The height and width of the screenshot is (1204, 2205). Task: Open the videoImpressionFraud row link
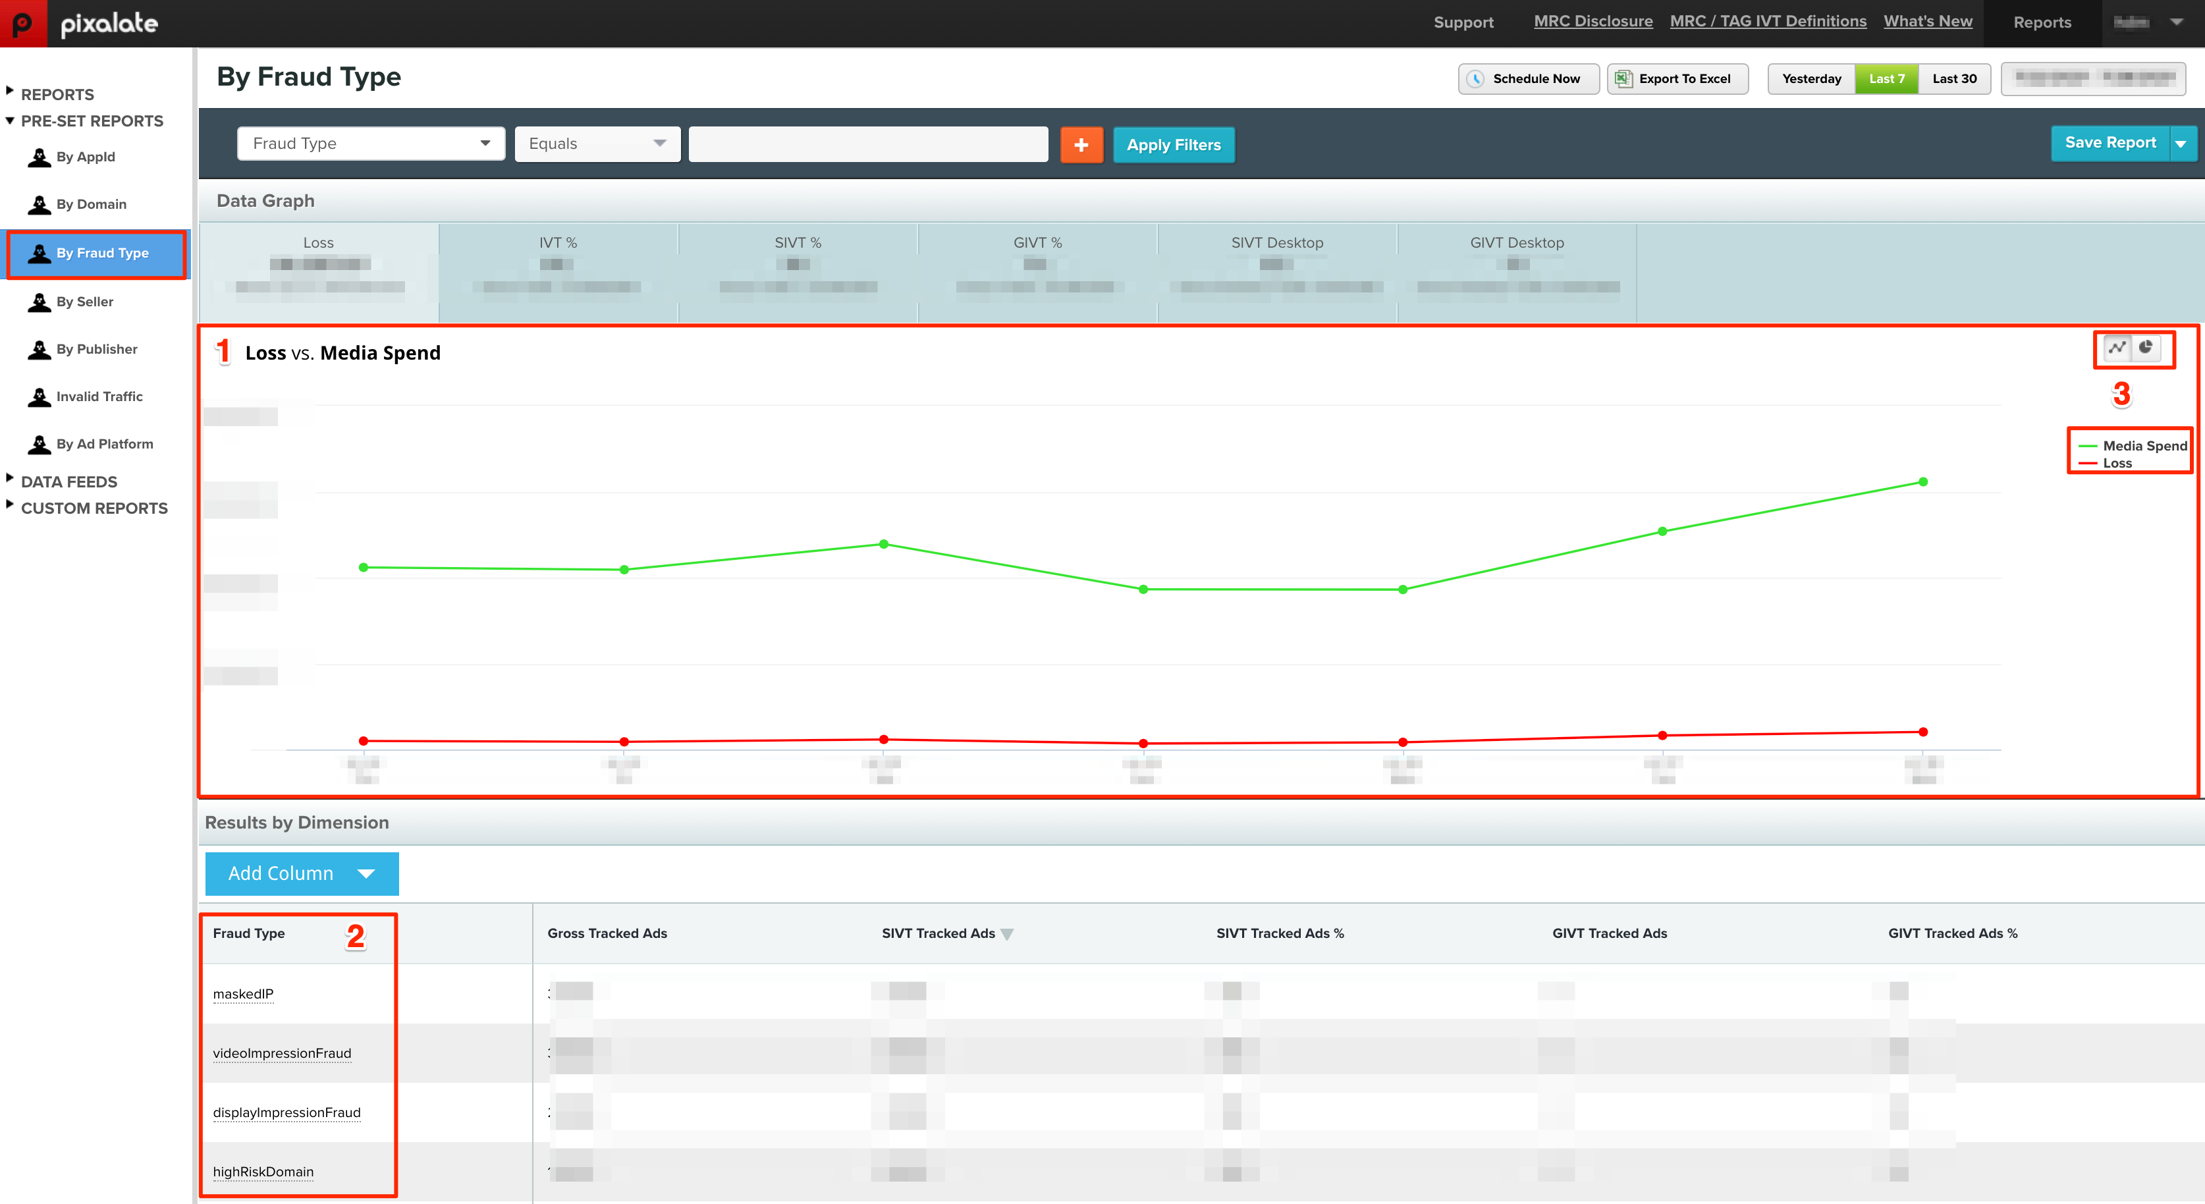pos(282,1053)
